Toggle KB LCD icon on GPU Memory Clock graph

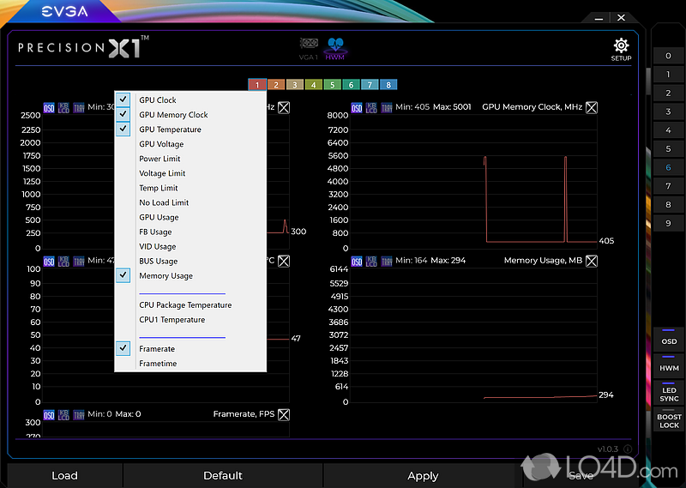371,107
